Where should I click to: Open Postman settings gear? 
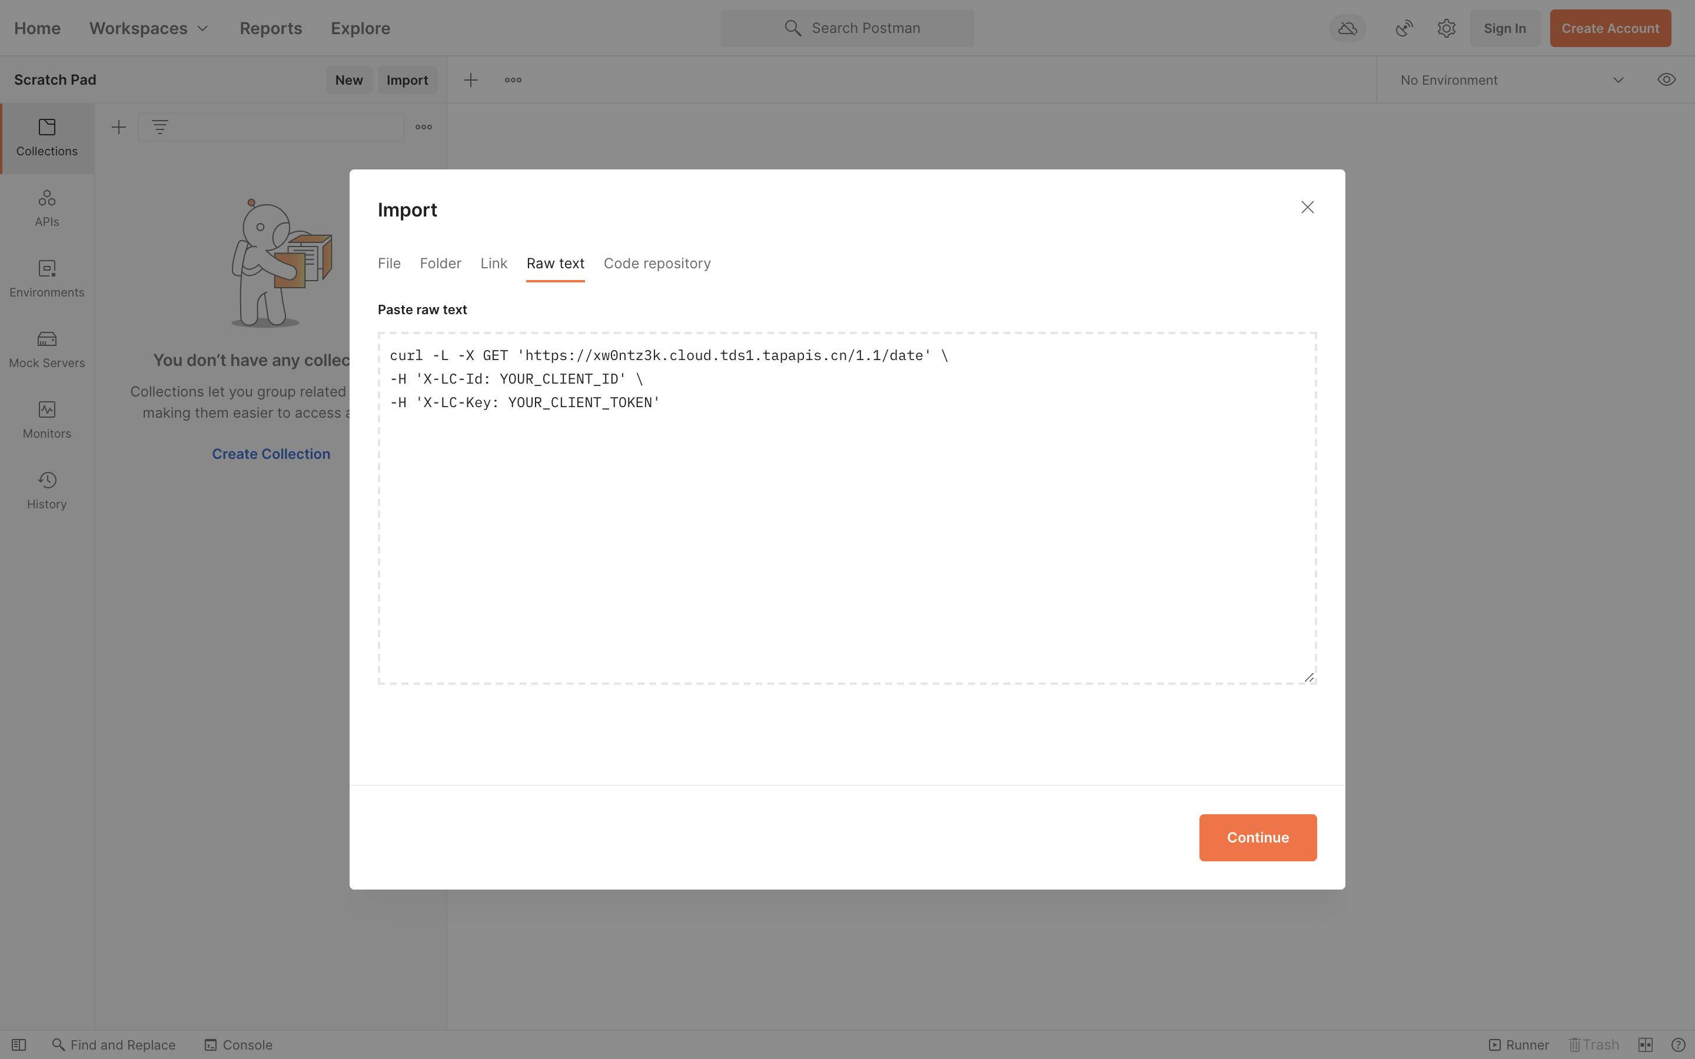click(1447, 28)
